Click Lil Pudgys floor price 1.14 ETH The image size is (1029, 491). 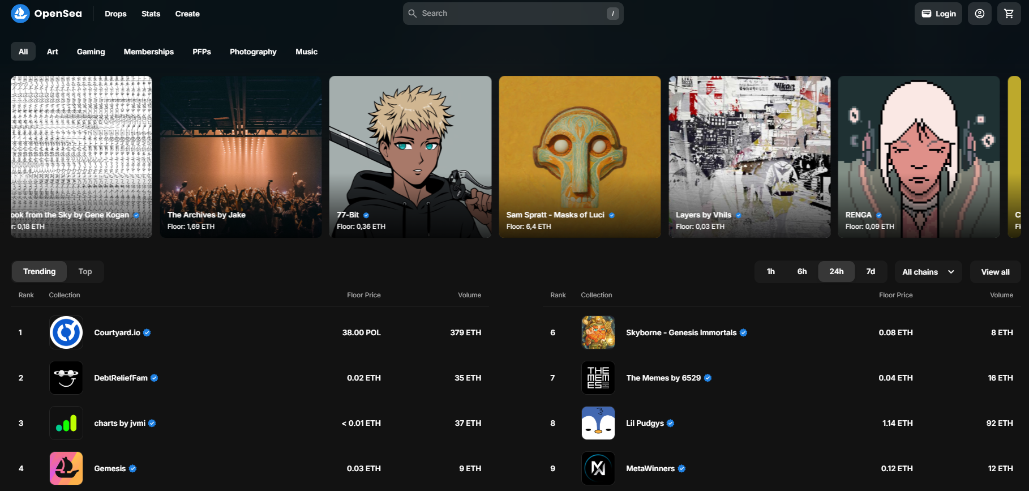(x=898, y=423)
